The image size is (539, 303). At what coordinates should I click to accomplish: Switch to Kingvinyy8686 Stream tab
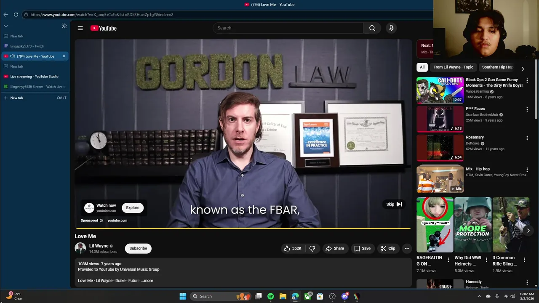coord(35,87)
